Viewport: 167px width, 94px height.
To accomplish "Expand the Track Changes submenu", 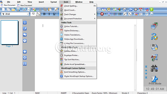I will [x=78, y=14].
